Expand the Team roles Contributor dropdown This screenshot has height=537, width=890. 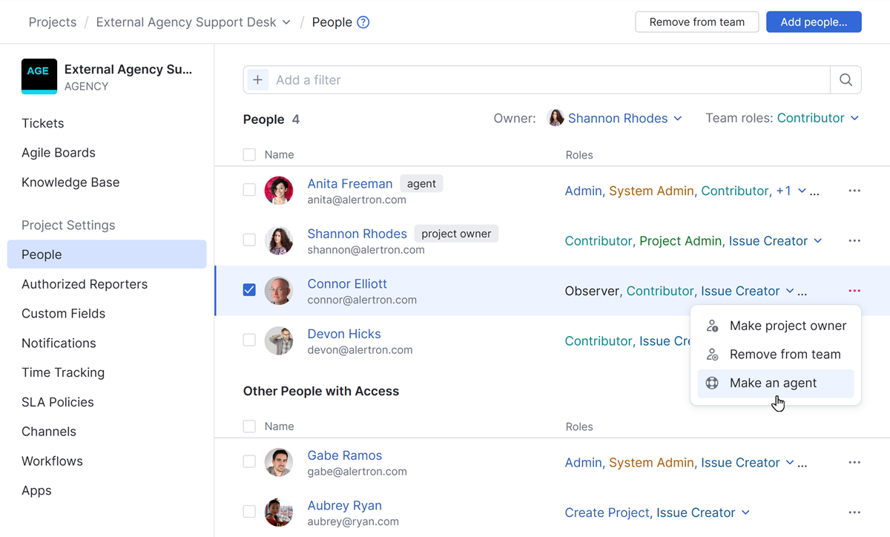[x=818, y=118]
